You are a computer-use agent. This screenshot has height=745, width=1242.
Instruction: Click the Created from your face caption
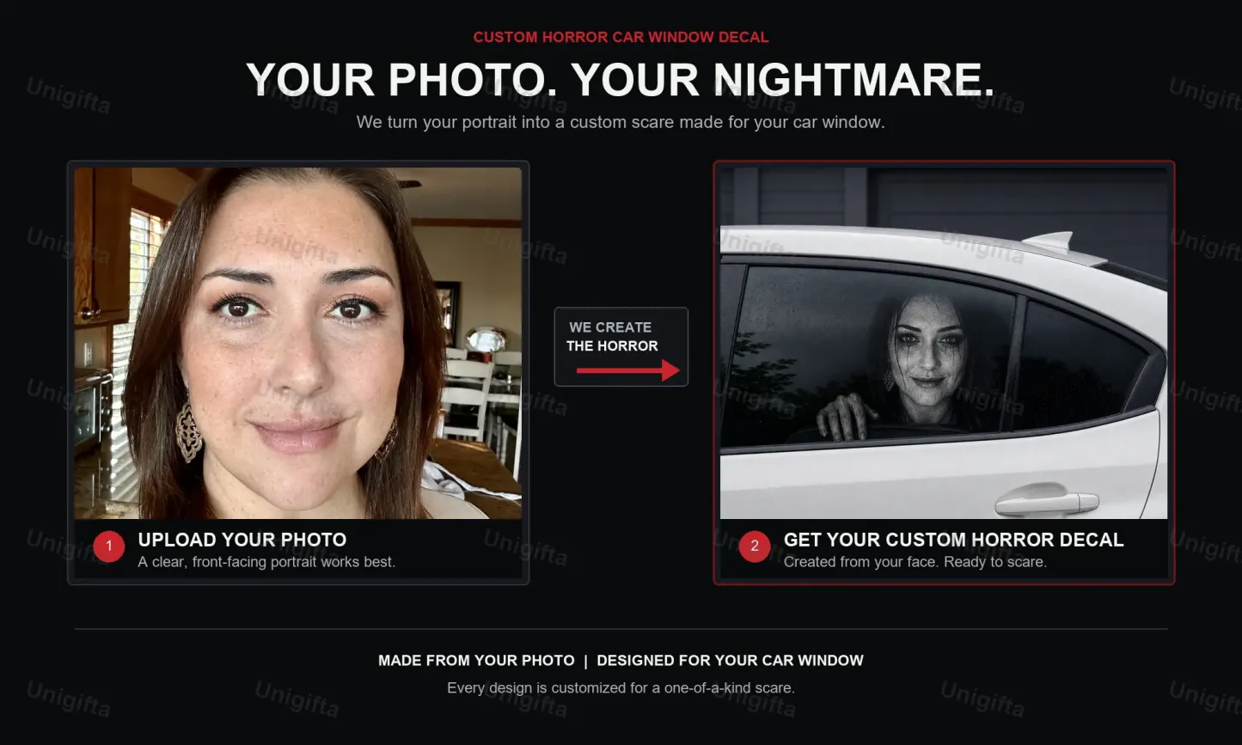pos(915,562)
